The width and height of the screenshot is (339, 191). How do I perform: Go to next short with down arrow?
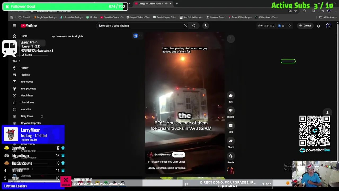pyautogui.click(x=327, y=113)
